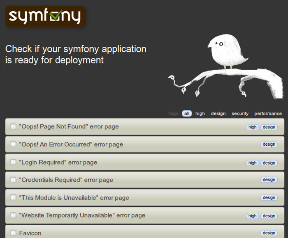Filter checklist by 'security' tag

coord(240,113)
